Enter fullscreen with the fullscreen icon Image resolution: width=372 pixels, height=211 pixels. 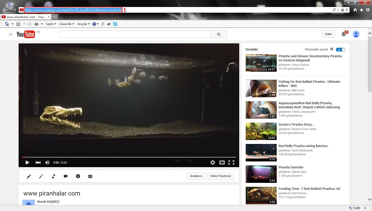(x=231, y=163)
